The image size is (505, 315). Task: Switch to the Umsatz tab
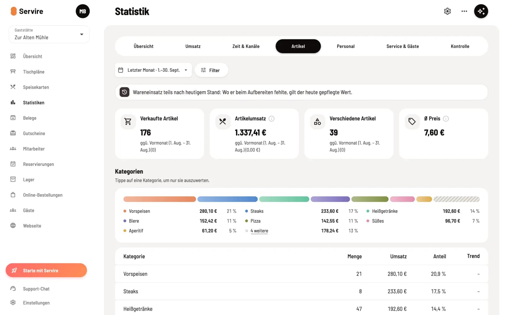[193, 46]
